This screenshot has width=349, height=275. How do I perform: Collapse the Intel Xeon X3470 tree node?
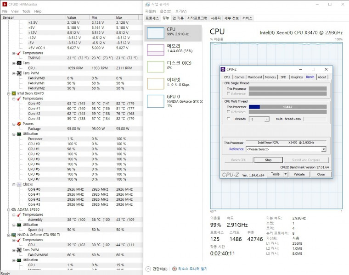tap(8, 93)
